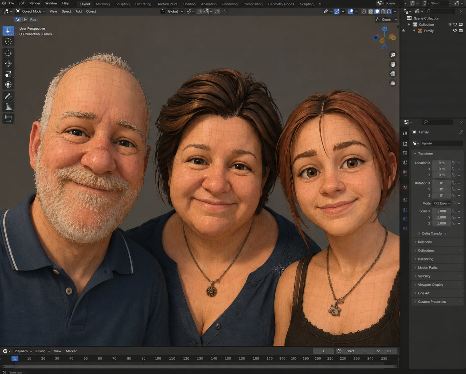The image size is (466, 374).
Task: Select the Annotate pencil tool
Action: click(x=8, y=96)
